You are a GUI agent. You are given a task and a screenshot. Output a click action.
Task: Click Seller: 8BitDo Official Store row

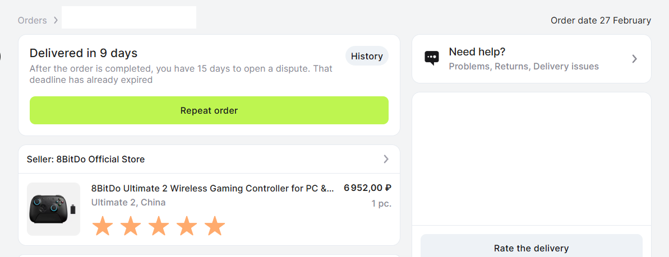tap(86, 159)
